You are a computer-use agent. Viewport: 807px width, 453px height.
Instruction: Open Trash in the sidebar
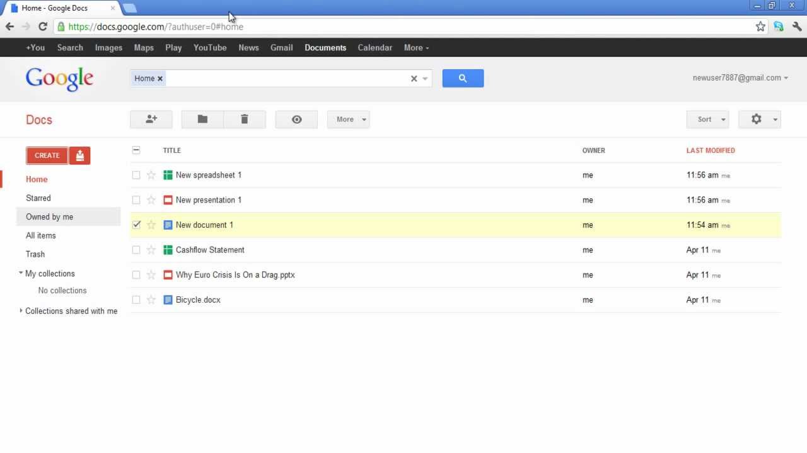pos(35,254)
